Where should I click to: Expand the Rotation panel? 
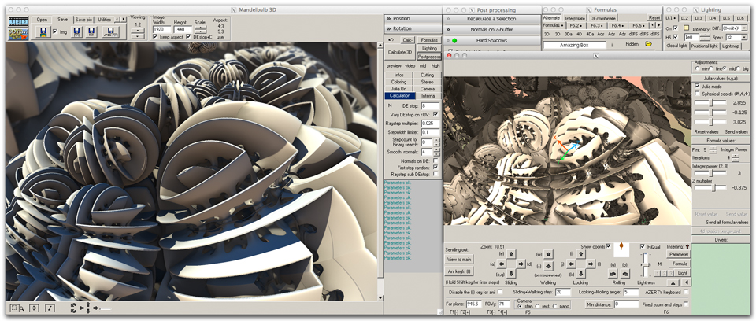click(412, 28)
